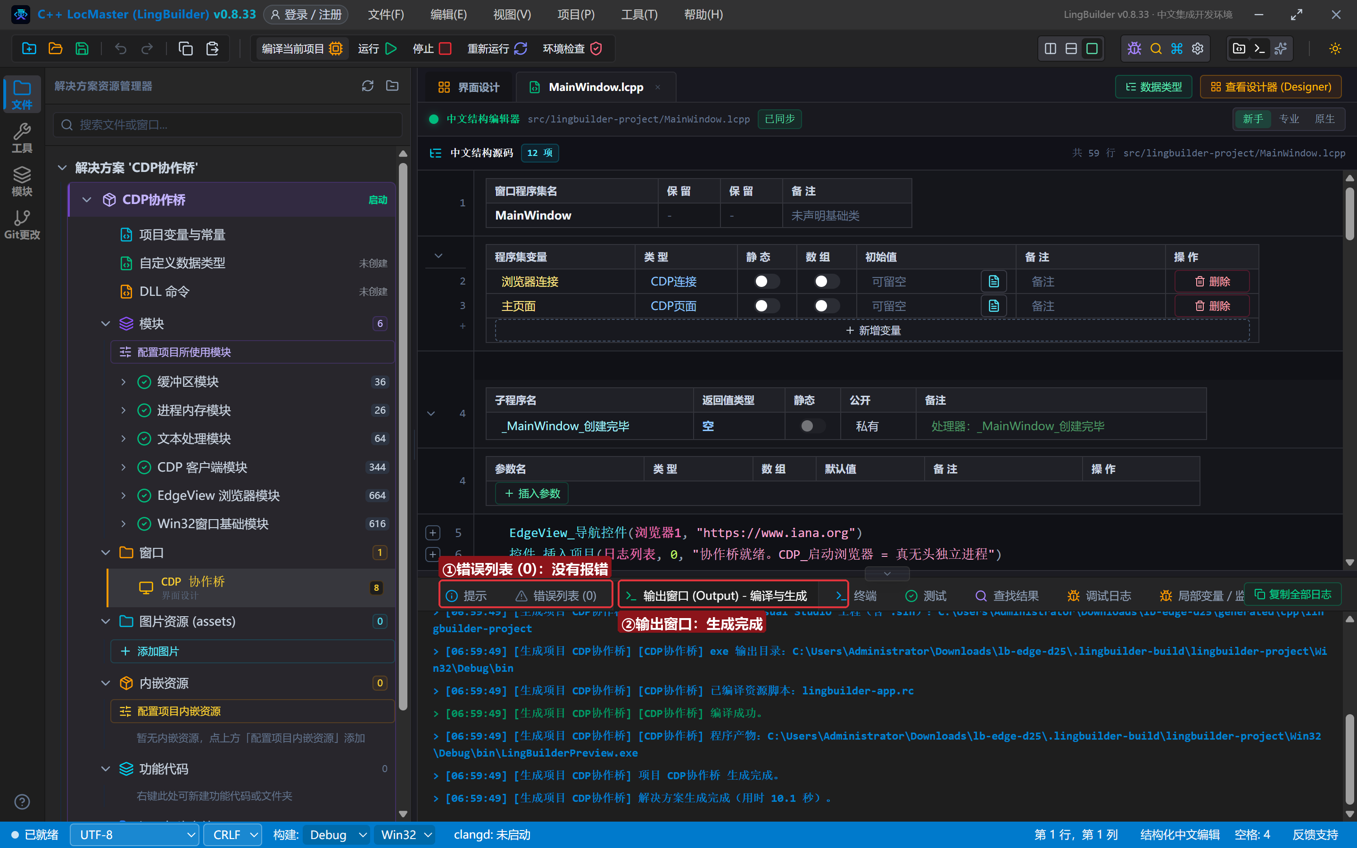Switch to the 界面设计 tab
This screenshot has height=848, width=1357.
[469, 87]
